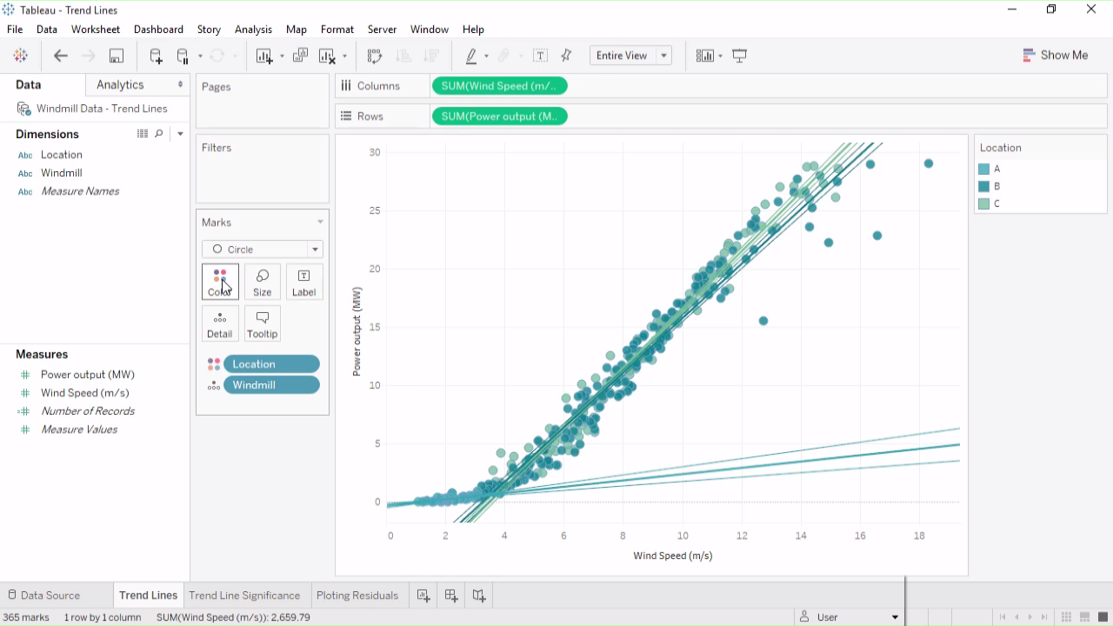Click the Save icon in toolbar

(x=116, y=56)
